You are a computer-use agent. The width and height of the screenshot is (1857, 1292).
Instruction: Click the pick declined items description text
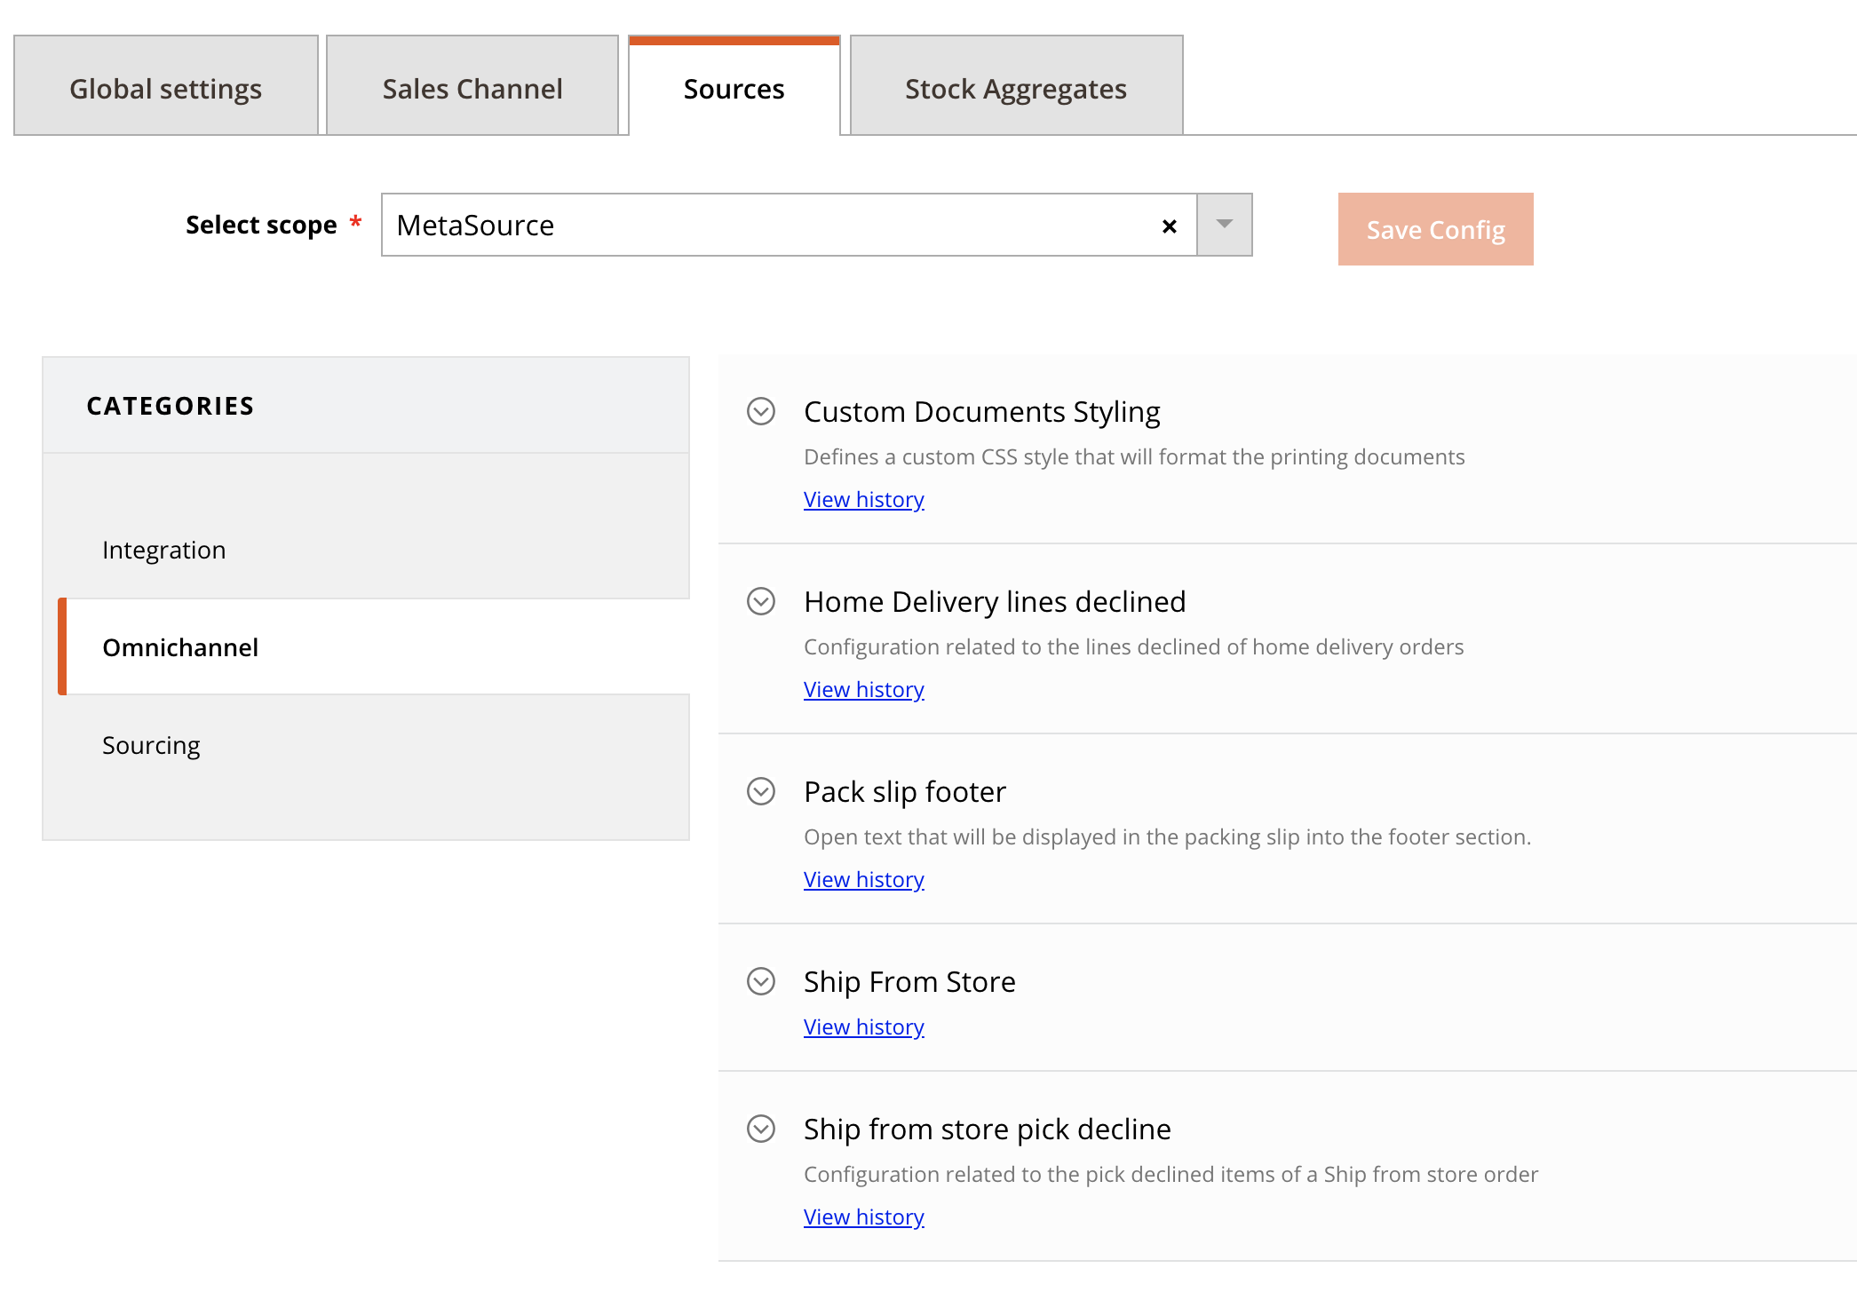[x=1171, y=1174]
